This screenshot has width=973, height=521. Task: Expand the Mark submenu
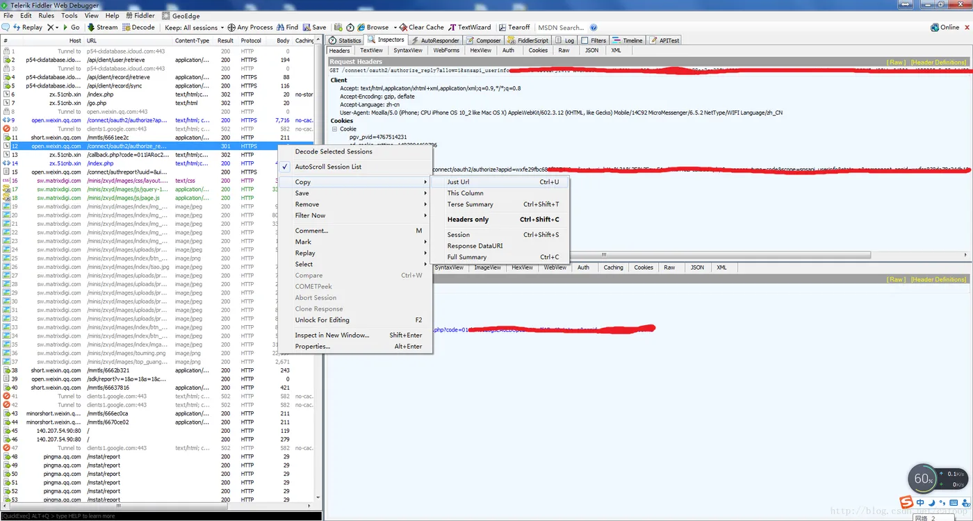tap(354, 242)
